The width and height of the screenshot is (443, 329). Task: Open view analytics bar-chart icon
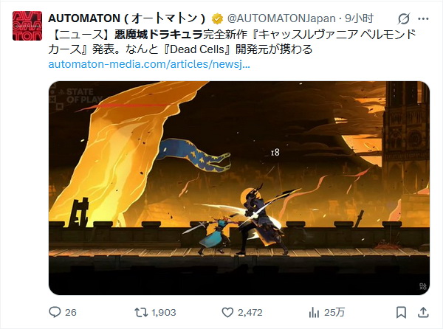click(x=314, y=312)
